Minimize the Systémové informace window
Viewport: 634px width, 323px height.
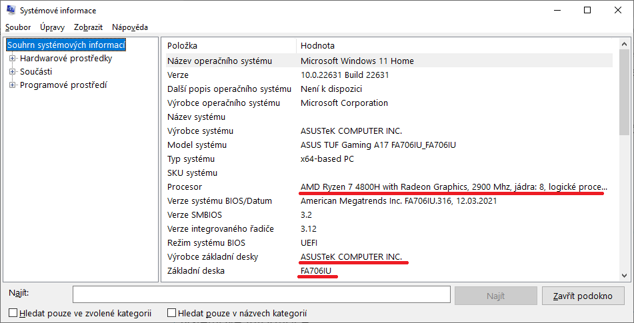(x=557, y=11)
